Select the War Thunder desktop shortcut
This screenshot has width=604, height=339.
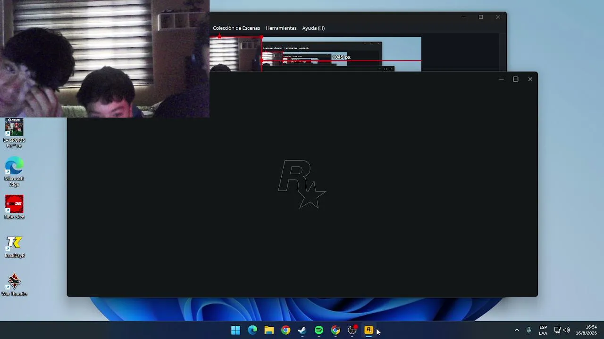click(14, 285)
